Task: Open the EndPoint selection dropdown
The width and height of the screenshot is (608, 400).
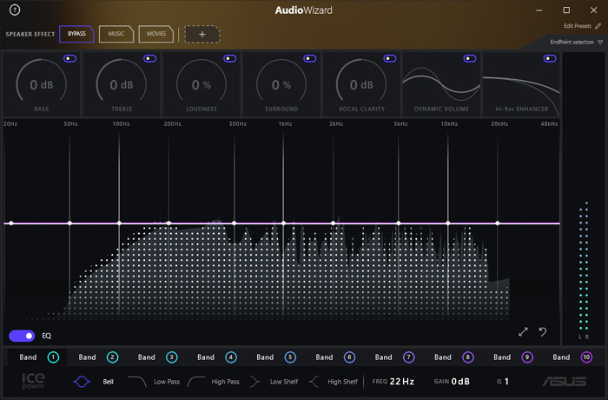Action: [x=576, y=42]
